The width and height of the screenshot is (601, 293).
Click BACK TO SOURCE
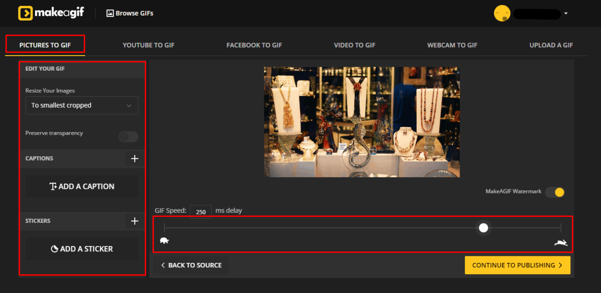pos(191,265)
